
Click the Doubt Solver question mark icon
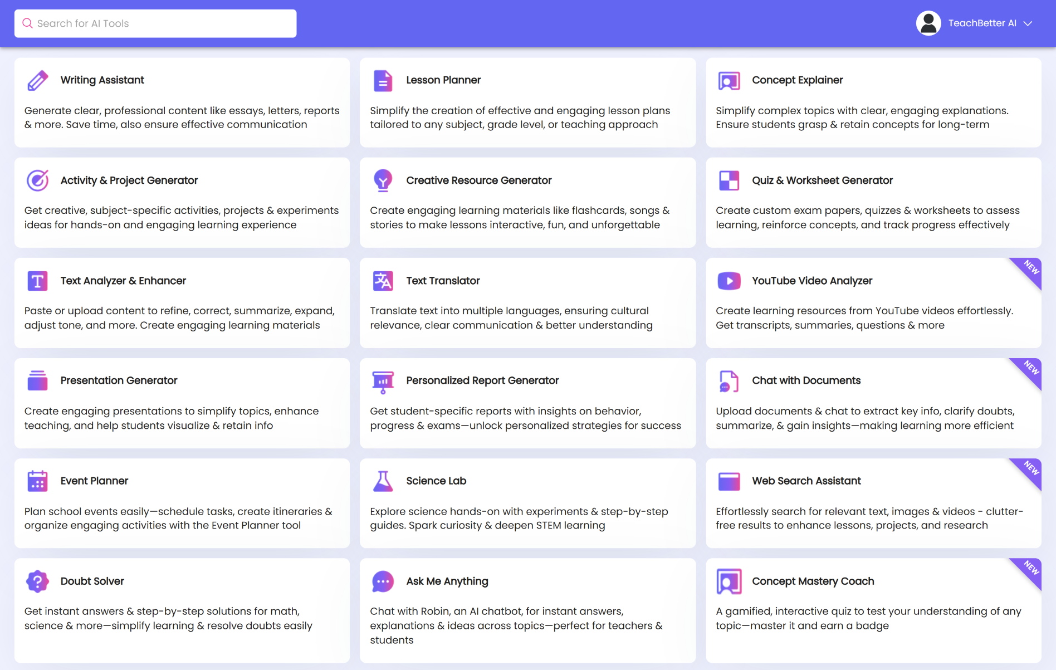pos(37,581)
